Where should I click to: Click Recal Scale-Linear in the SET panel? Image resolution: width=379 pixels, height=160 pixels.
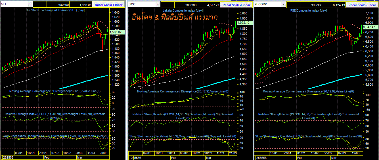tap(109, 5)
